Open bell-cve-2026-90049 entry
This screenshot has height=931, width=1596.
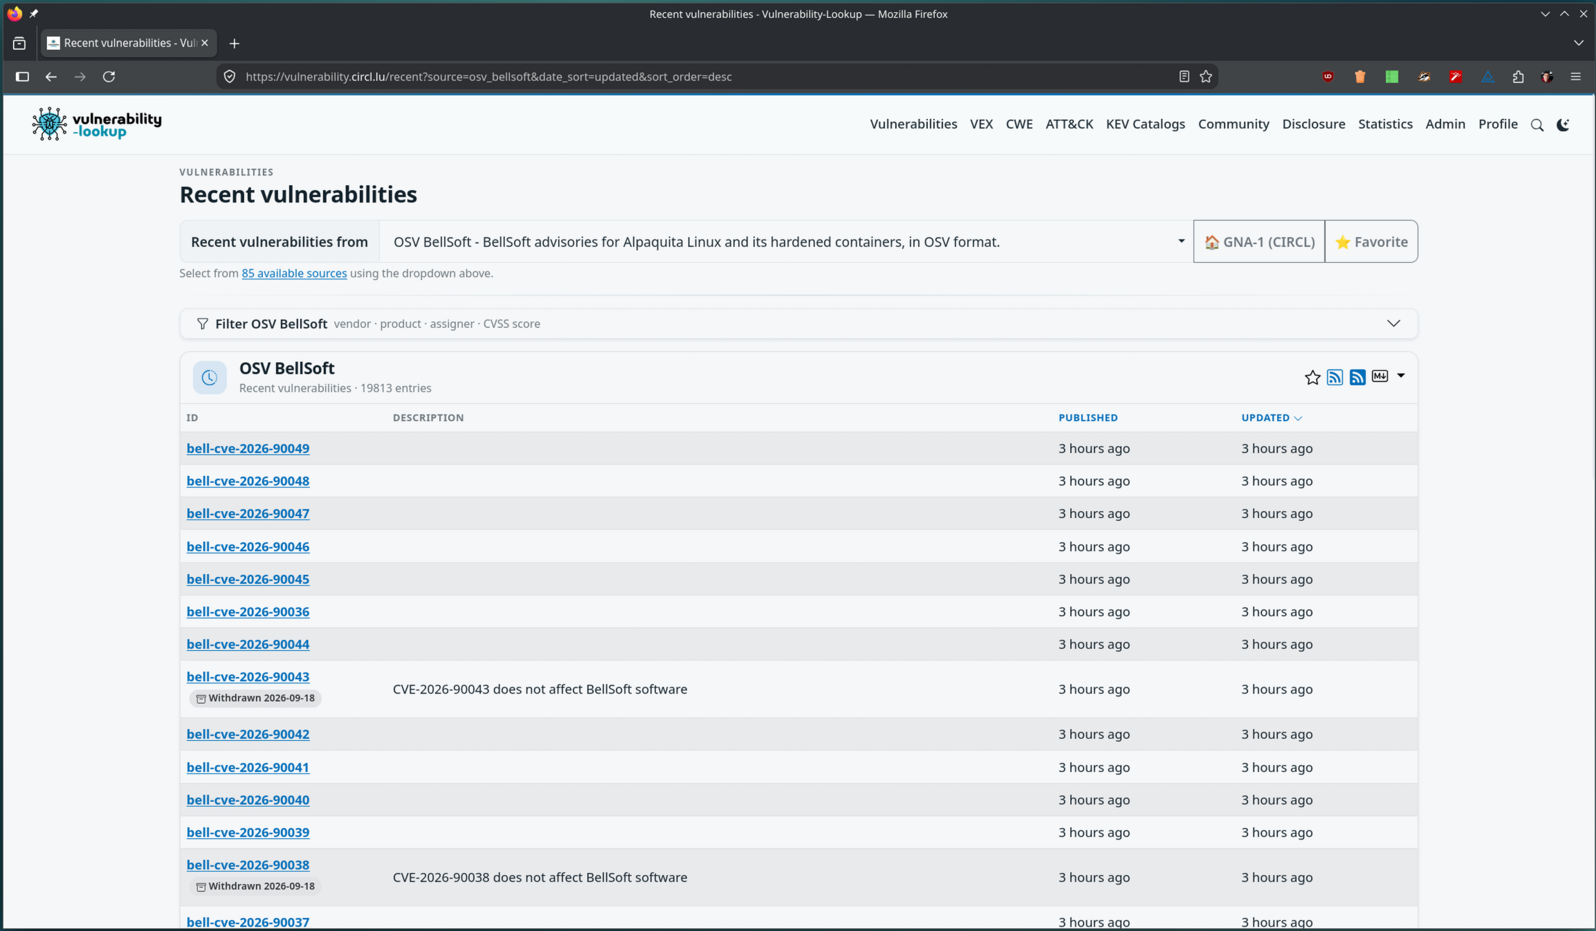pos(248,448)
